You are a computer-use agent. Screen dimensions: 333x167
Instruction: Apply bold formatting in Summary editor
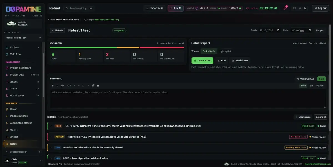(53, 86)
